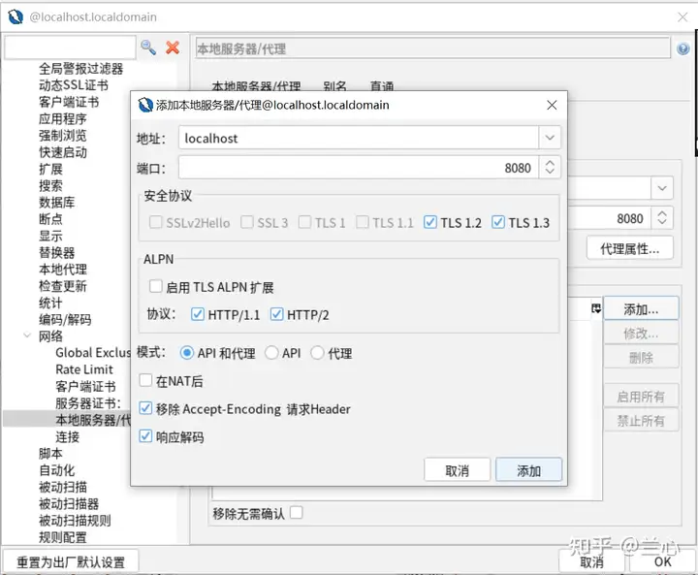
Task: Select '规则配置' tree item
Action: tap(63, 537)
